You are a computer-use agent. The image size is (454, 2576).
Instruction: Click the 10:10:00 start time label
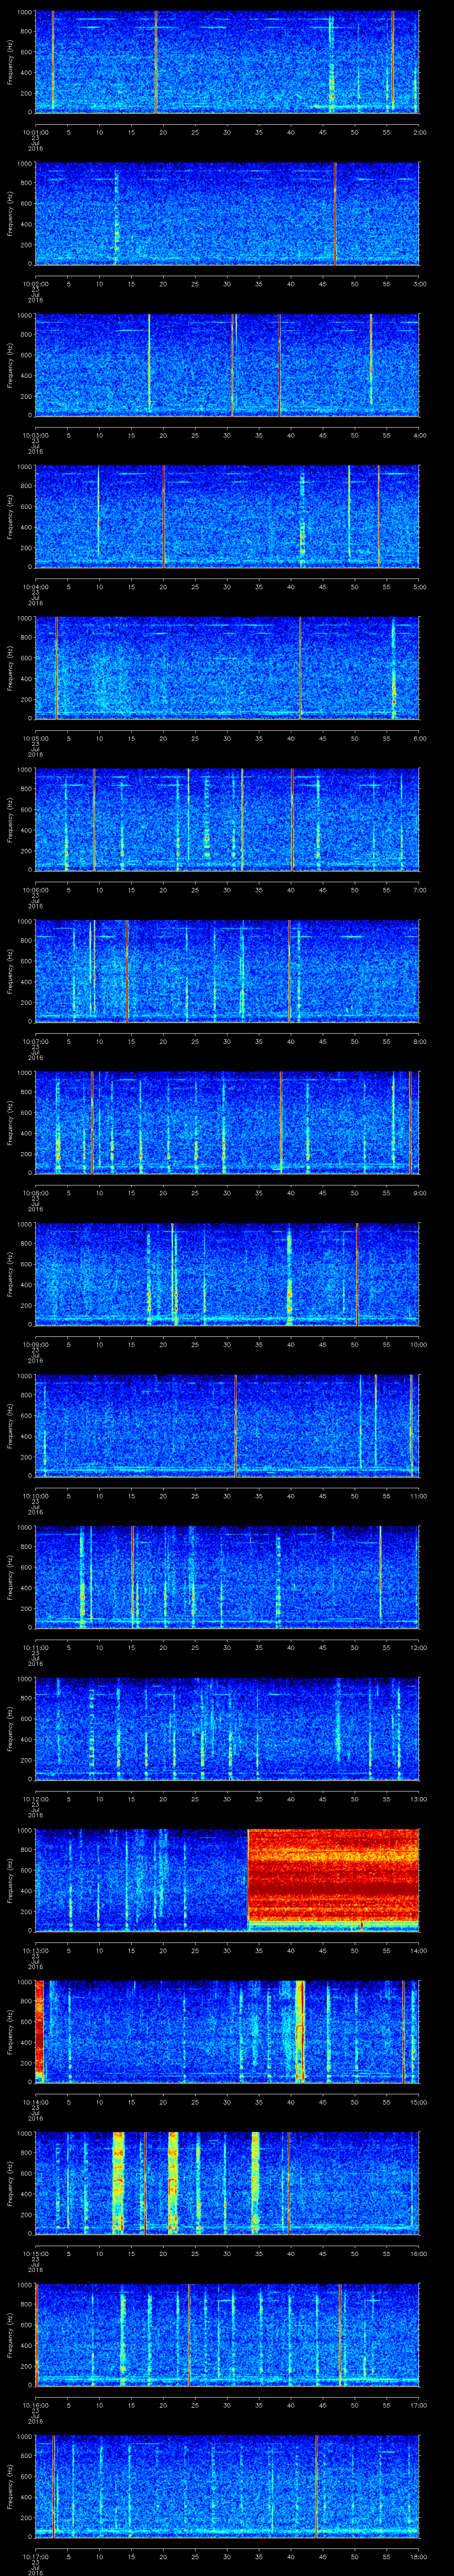coord(36,1495)
